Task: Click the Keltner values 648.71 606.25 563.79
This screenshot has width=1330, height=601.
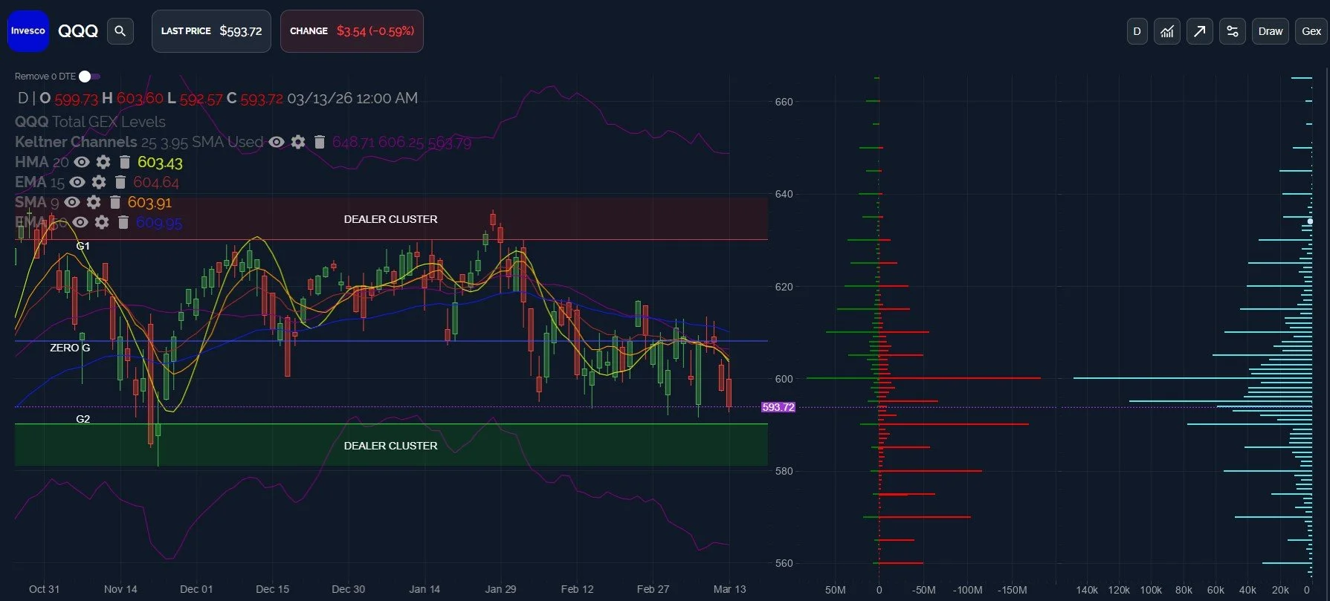Action: 401,142
